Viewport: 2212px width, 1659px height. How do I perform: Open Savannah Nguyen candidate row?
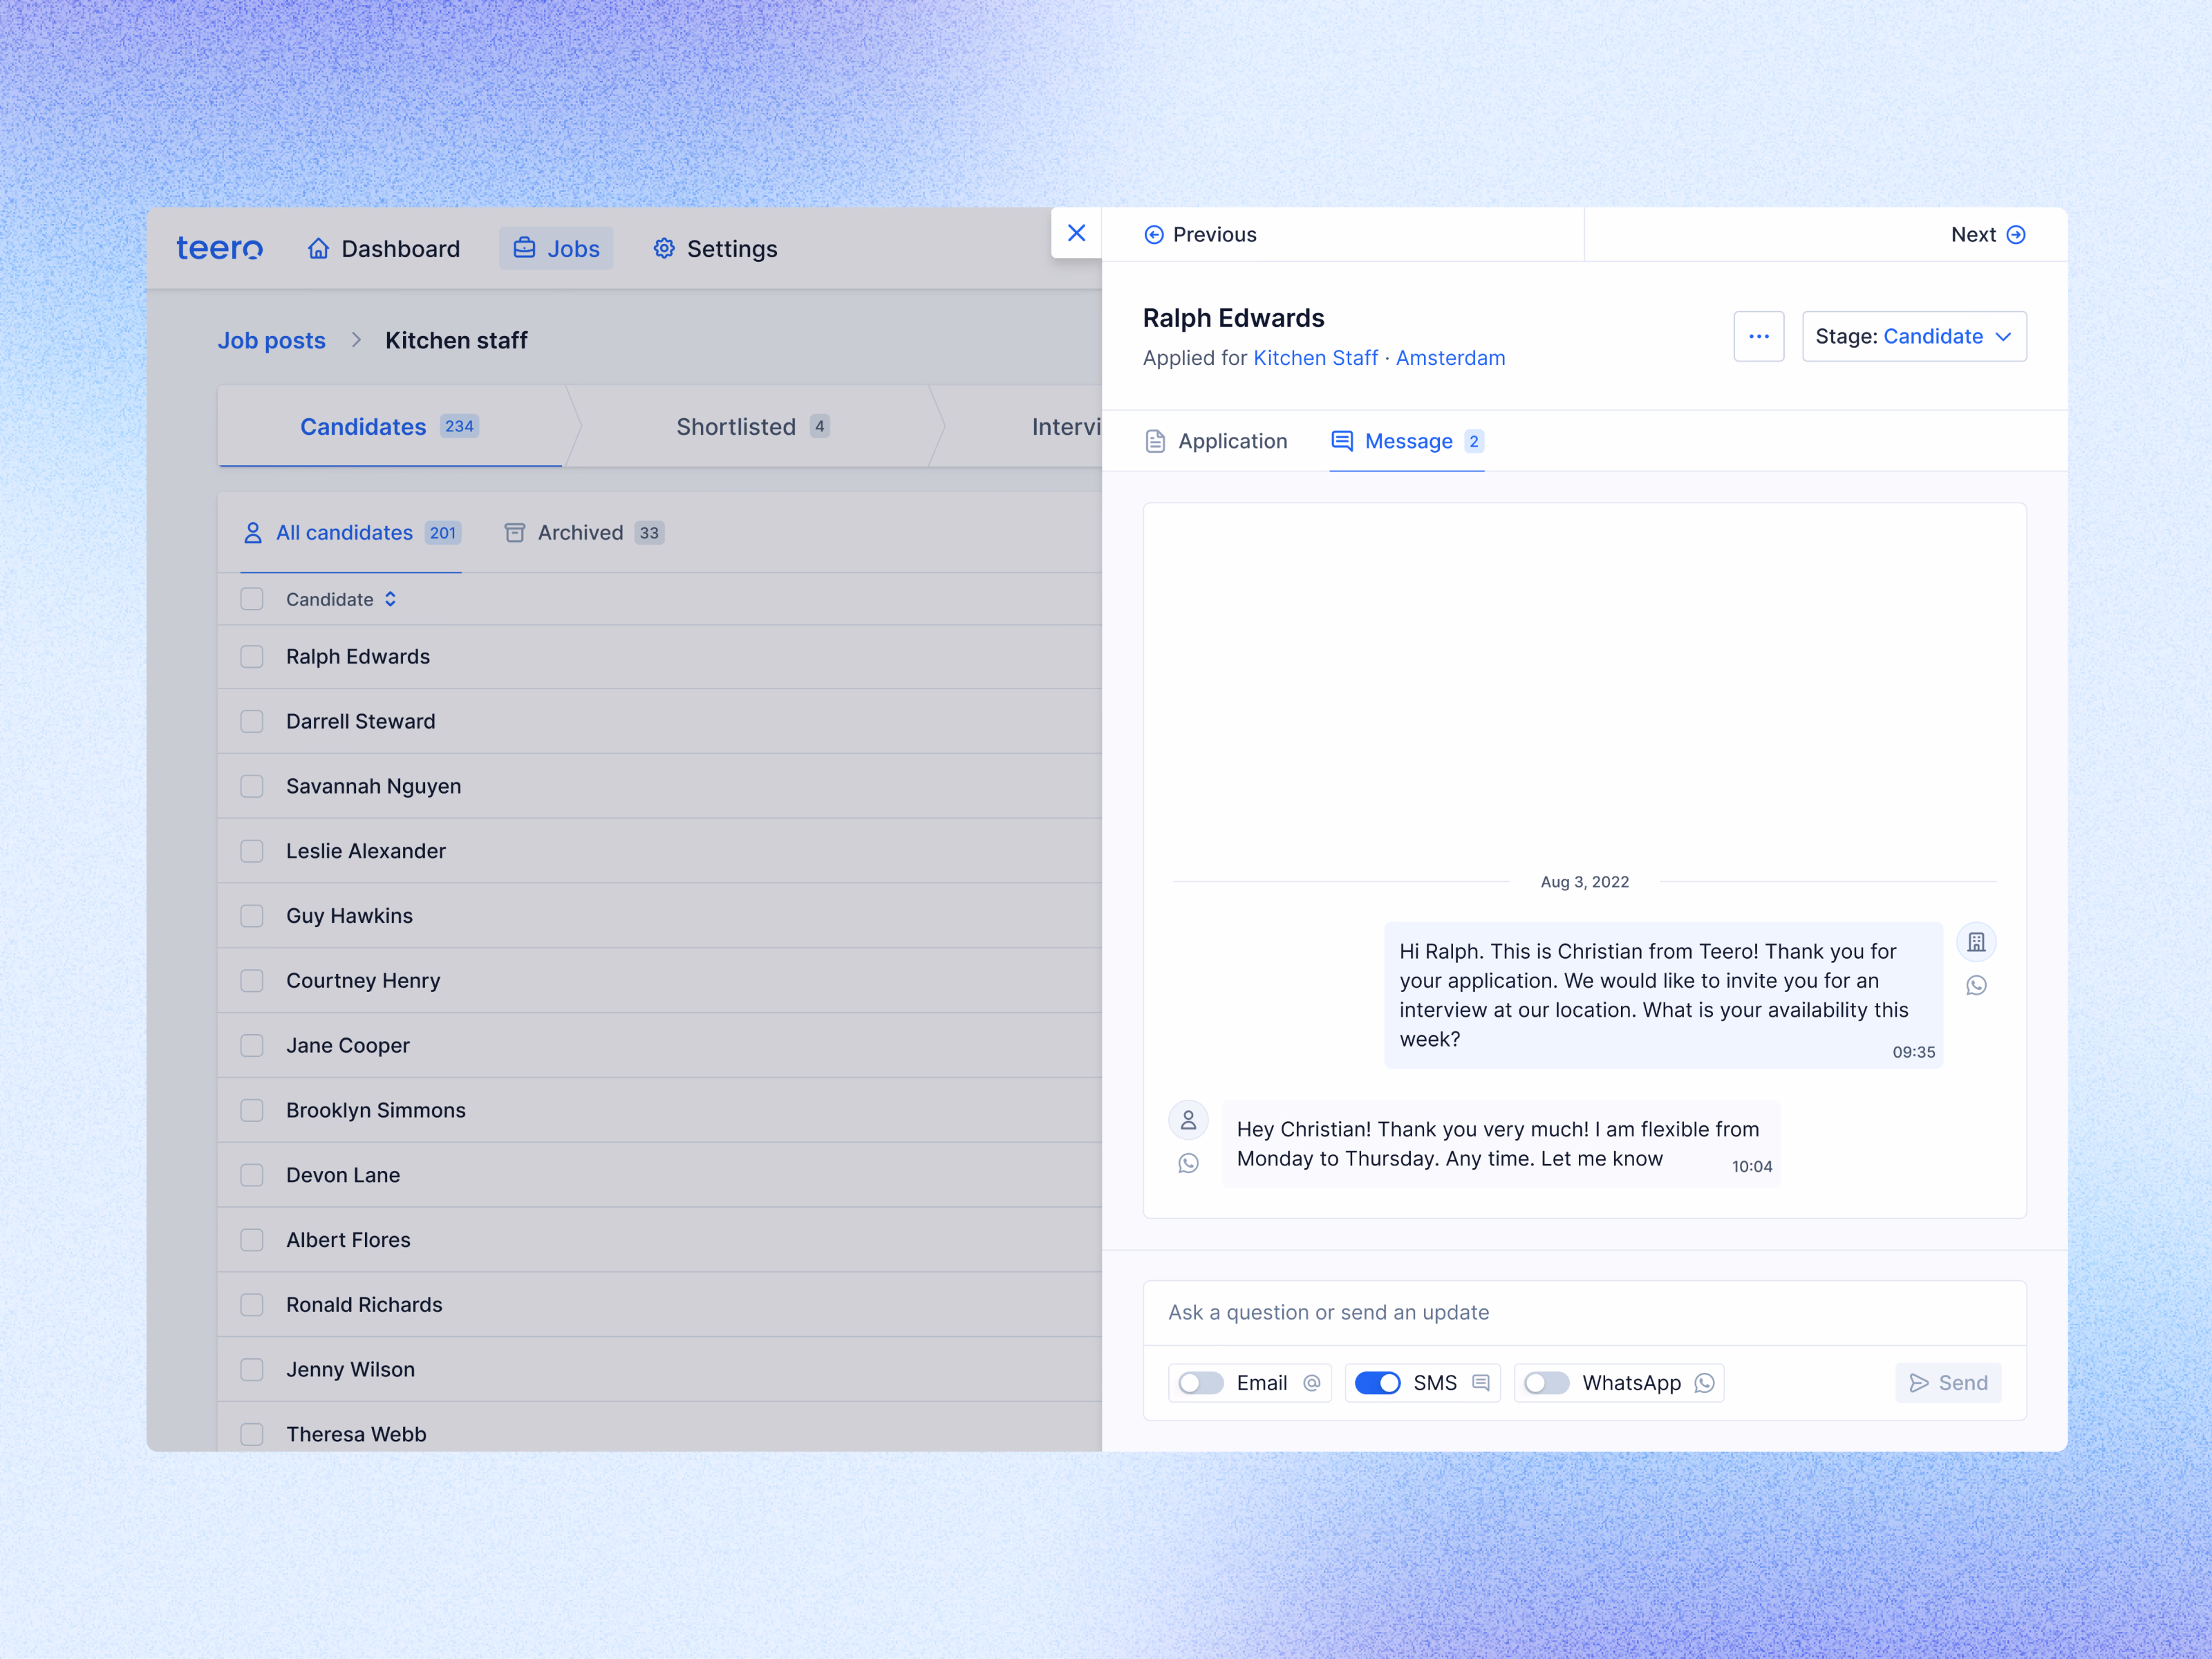(x=660, y=786)
